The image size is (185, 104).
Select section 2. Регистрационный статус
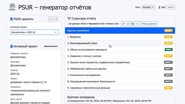[120, 43]
